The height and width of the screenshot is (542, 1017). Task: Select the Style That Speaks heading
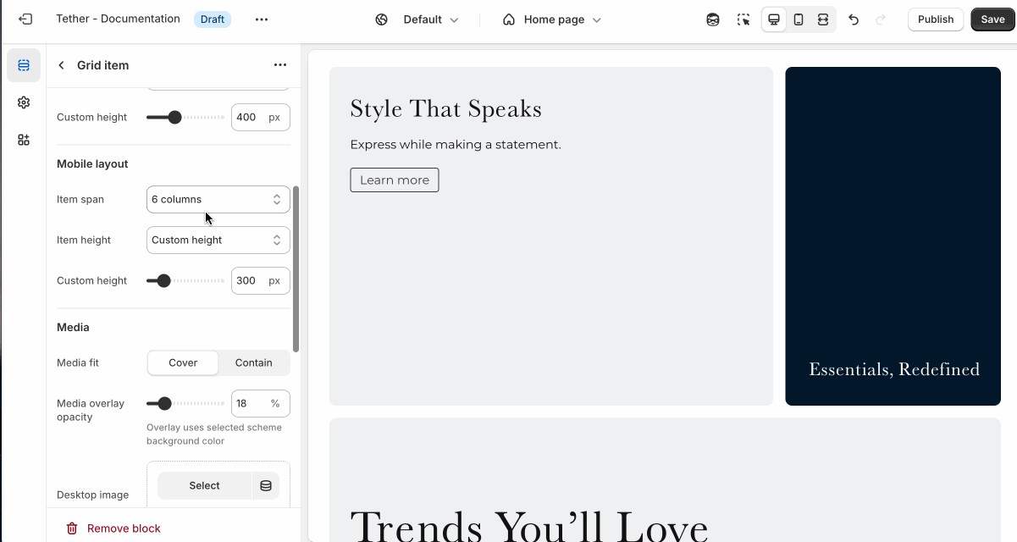[x=445, y=108]
